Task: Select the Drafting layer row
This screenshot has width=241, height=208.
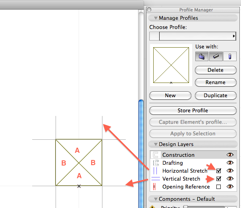Action: click(193, 163)
